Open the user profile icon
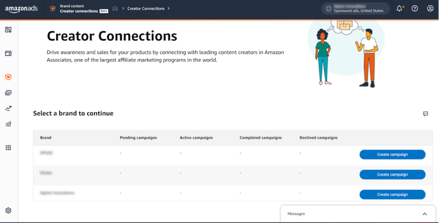The image size is (439, 223). pyautogui.click(x=430, y=8)
